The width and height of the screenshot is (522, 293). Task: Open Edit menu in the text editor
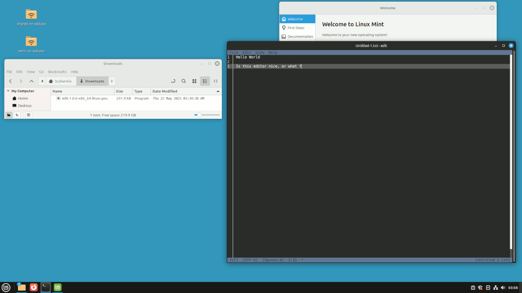click(x=247, y=52)
